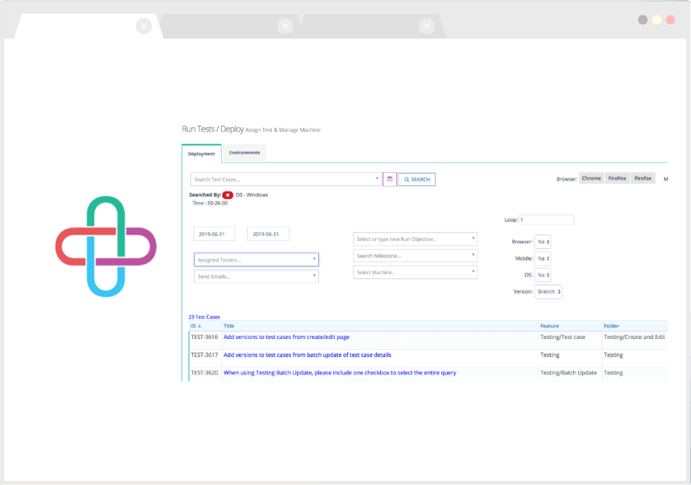Enable the FireFox browser option
The width and height of the screenshot is (691, 485).
click(x=616, y=178)
